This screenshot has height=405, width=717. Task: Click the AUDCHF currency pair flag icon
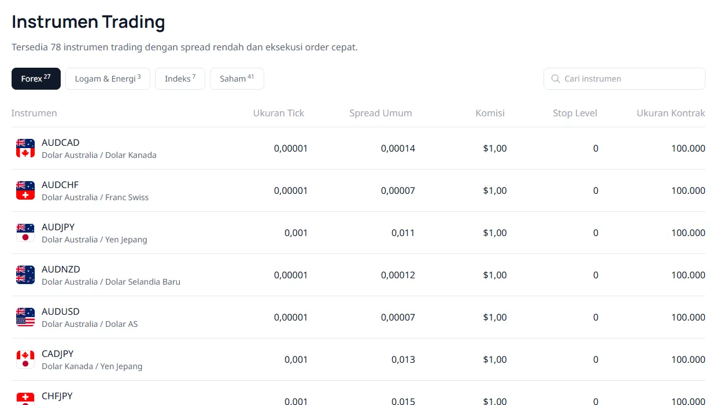click(25, 190)
